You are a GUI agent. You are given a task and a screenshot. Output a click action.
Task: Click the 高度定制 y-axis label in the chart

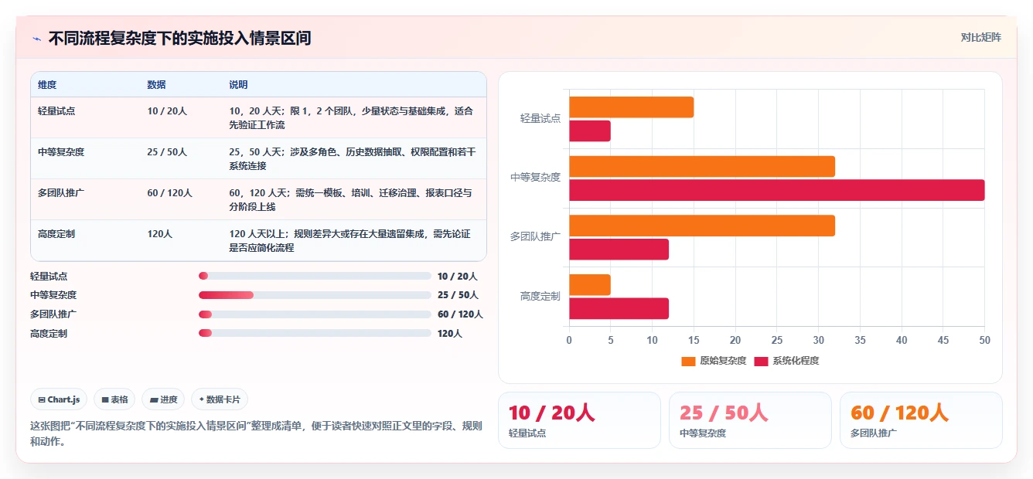pos(540,297)
